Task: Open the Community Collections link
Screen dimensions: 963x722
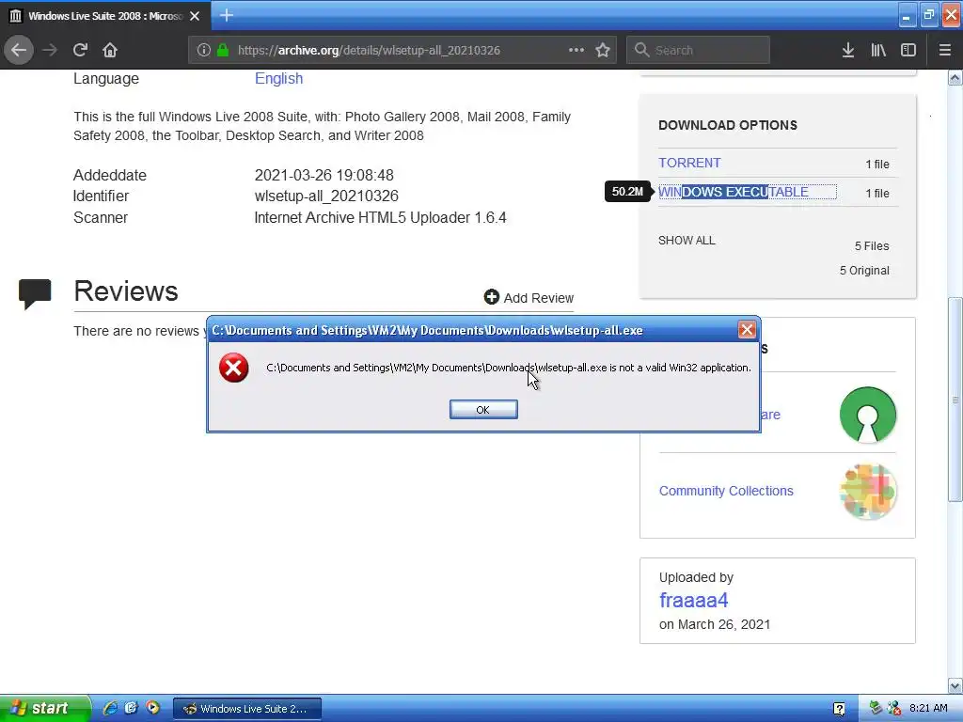Action: 726,491
